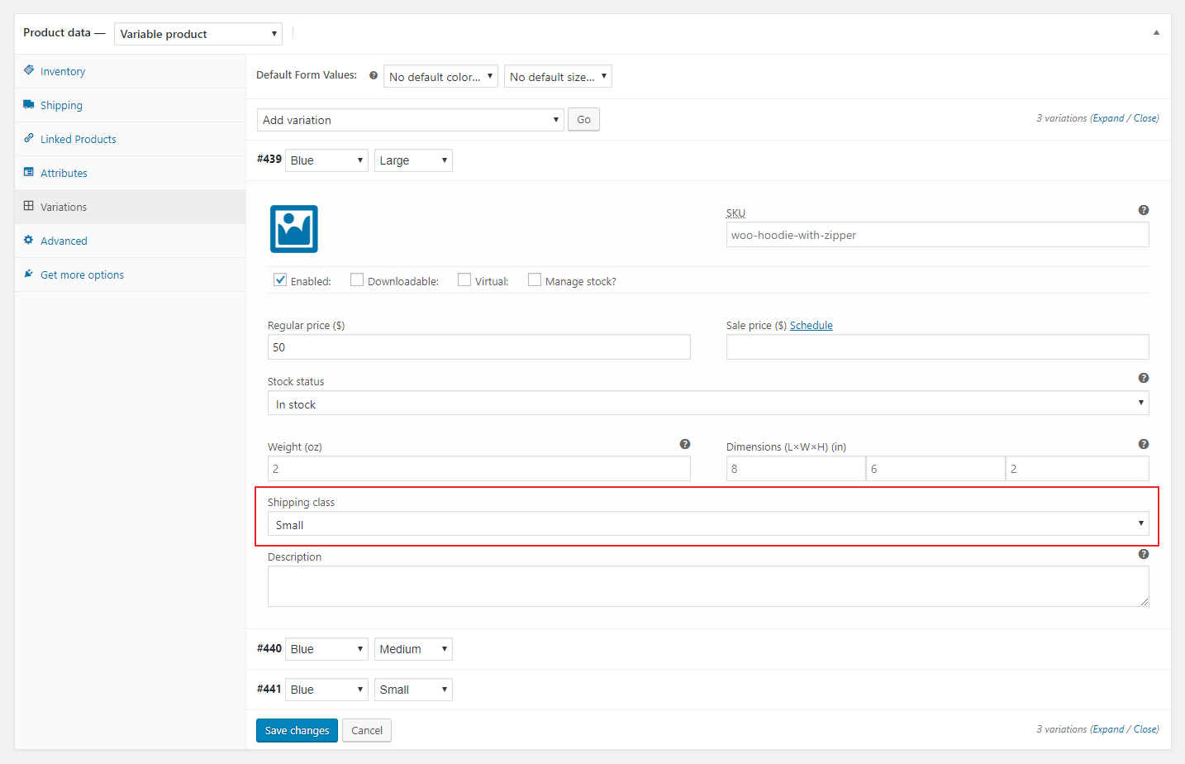
Task: Collapse the Product data panel
Action: tap(1156, 32)
